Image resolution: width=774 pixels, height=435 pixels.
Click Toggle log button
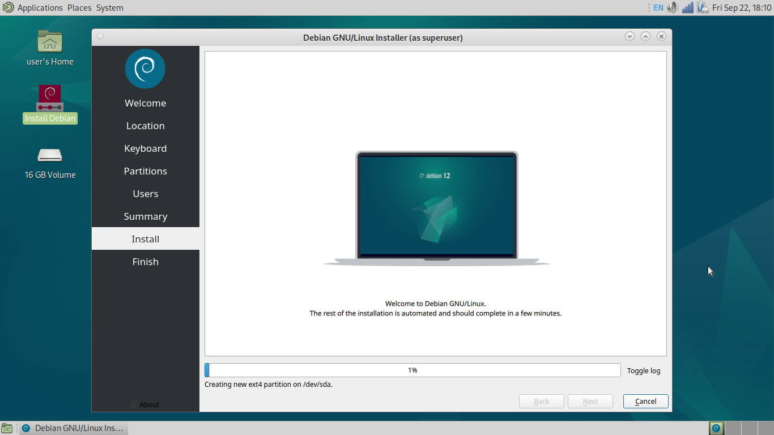(644, 370)
